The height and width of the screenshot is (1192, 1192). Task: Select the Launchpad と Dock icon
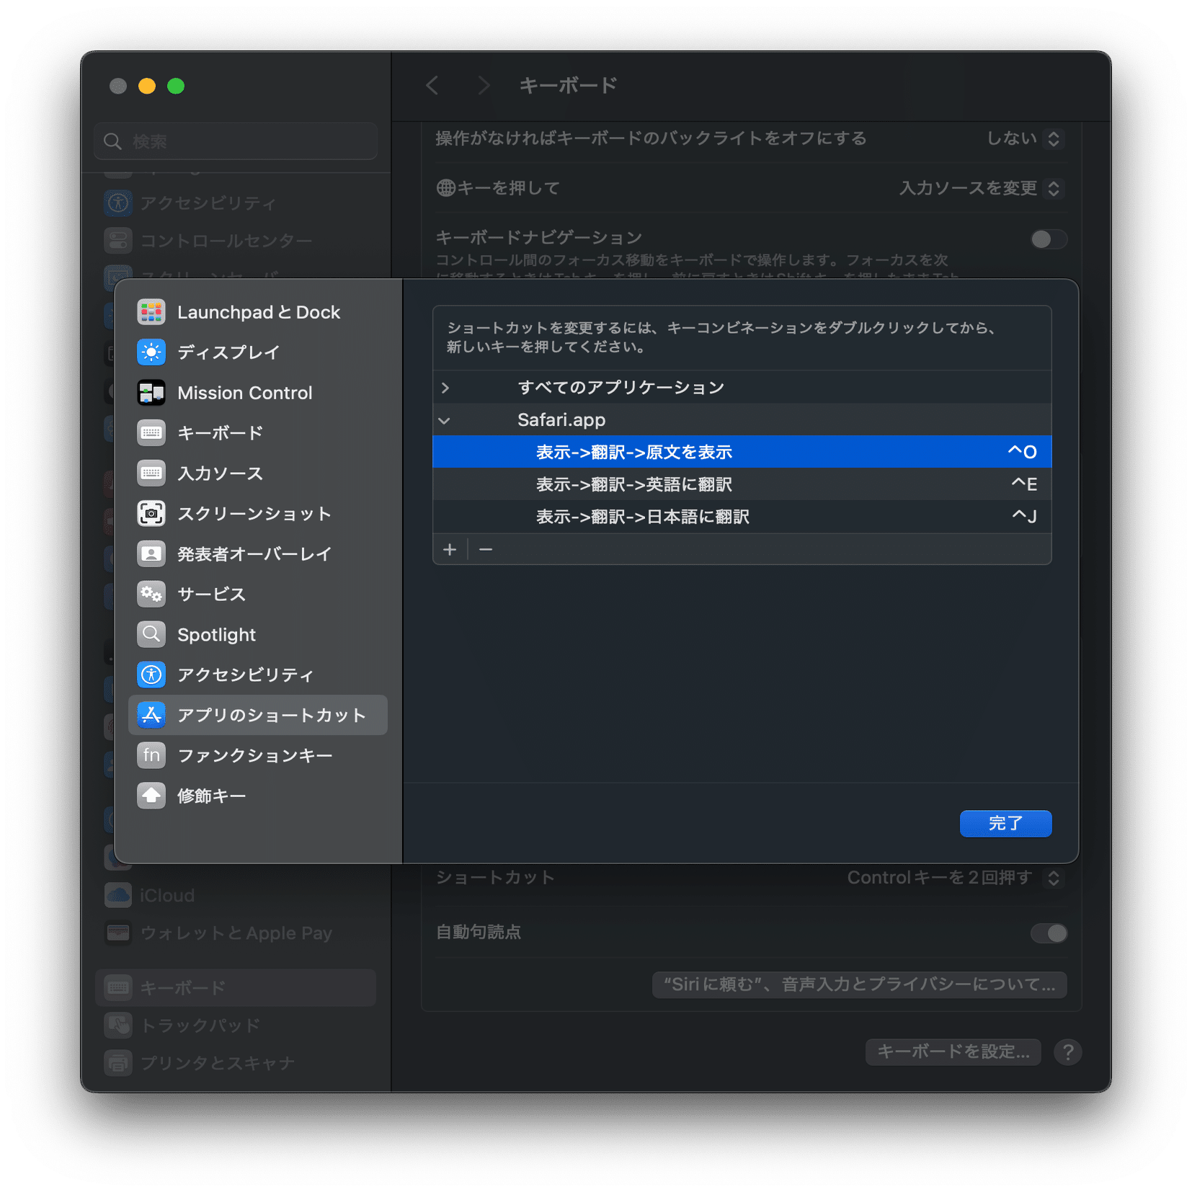click(151, 311)
